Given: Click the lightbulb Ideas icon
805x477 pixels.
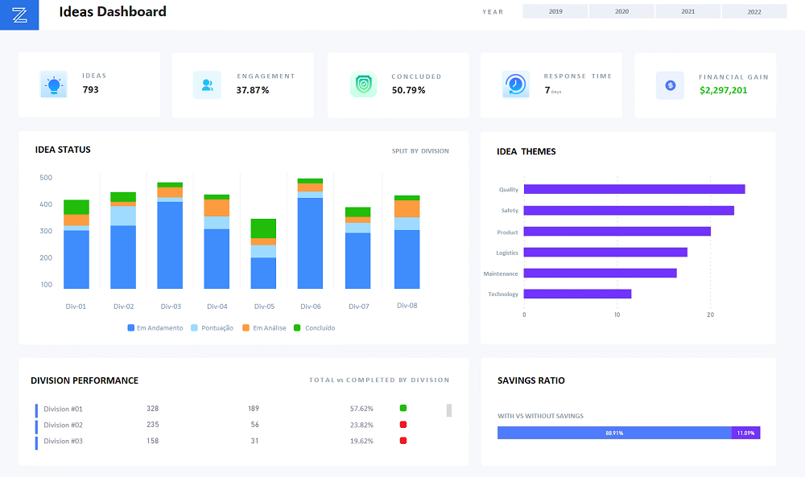Looking at the screenshot, I should (53, 84).
